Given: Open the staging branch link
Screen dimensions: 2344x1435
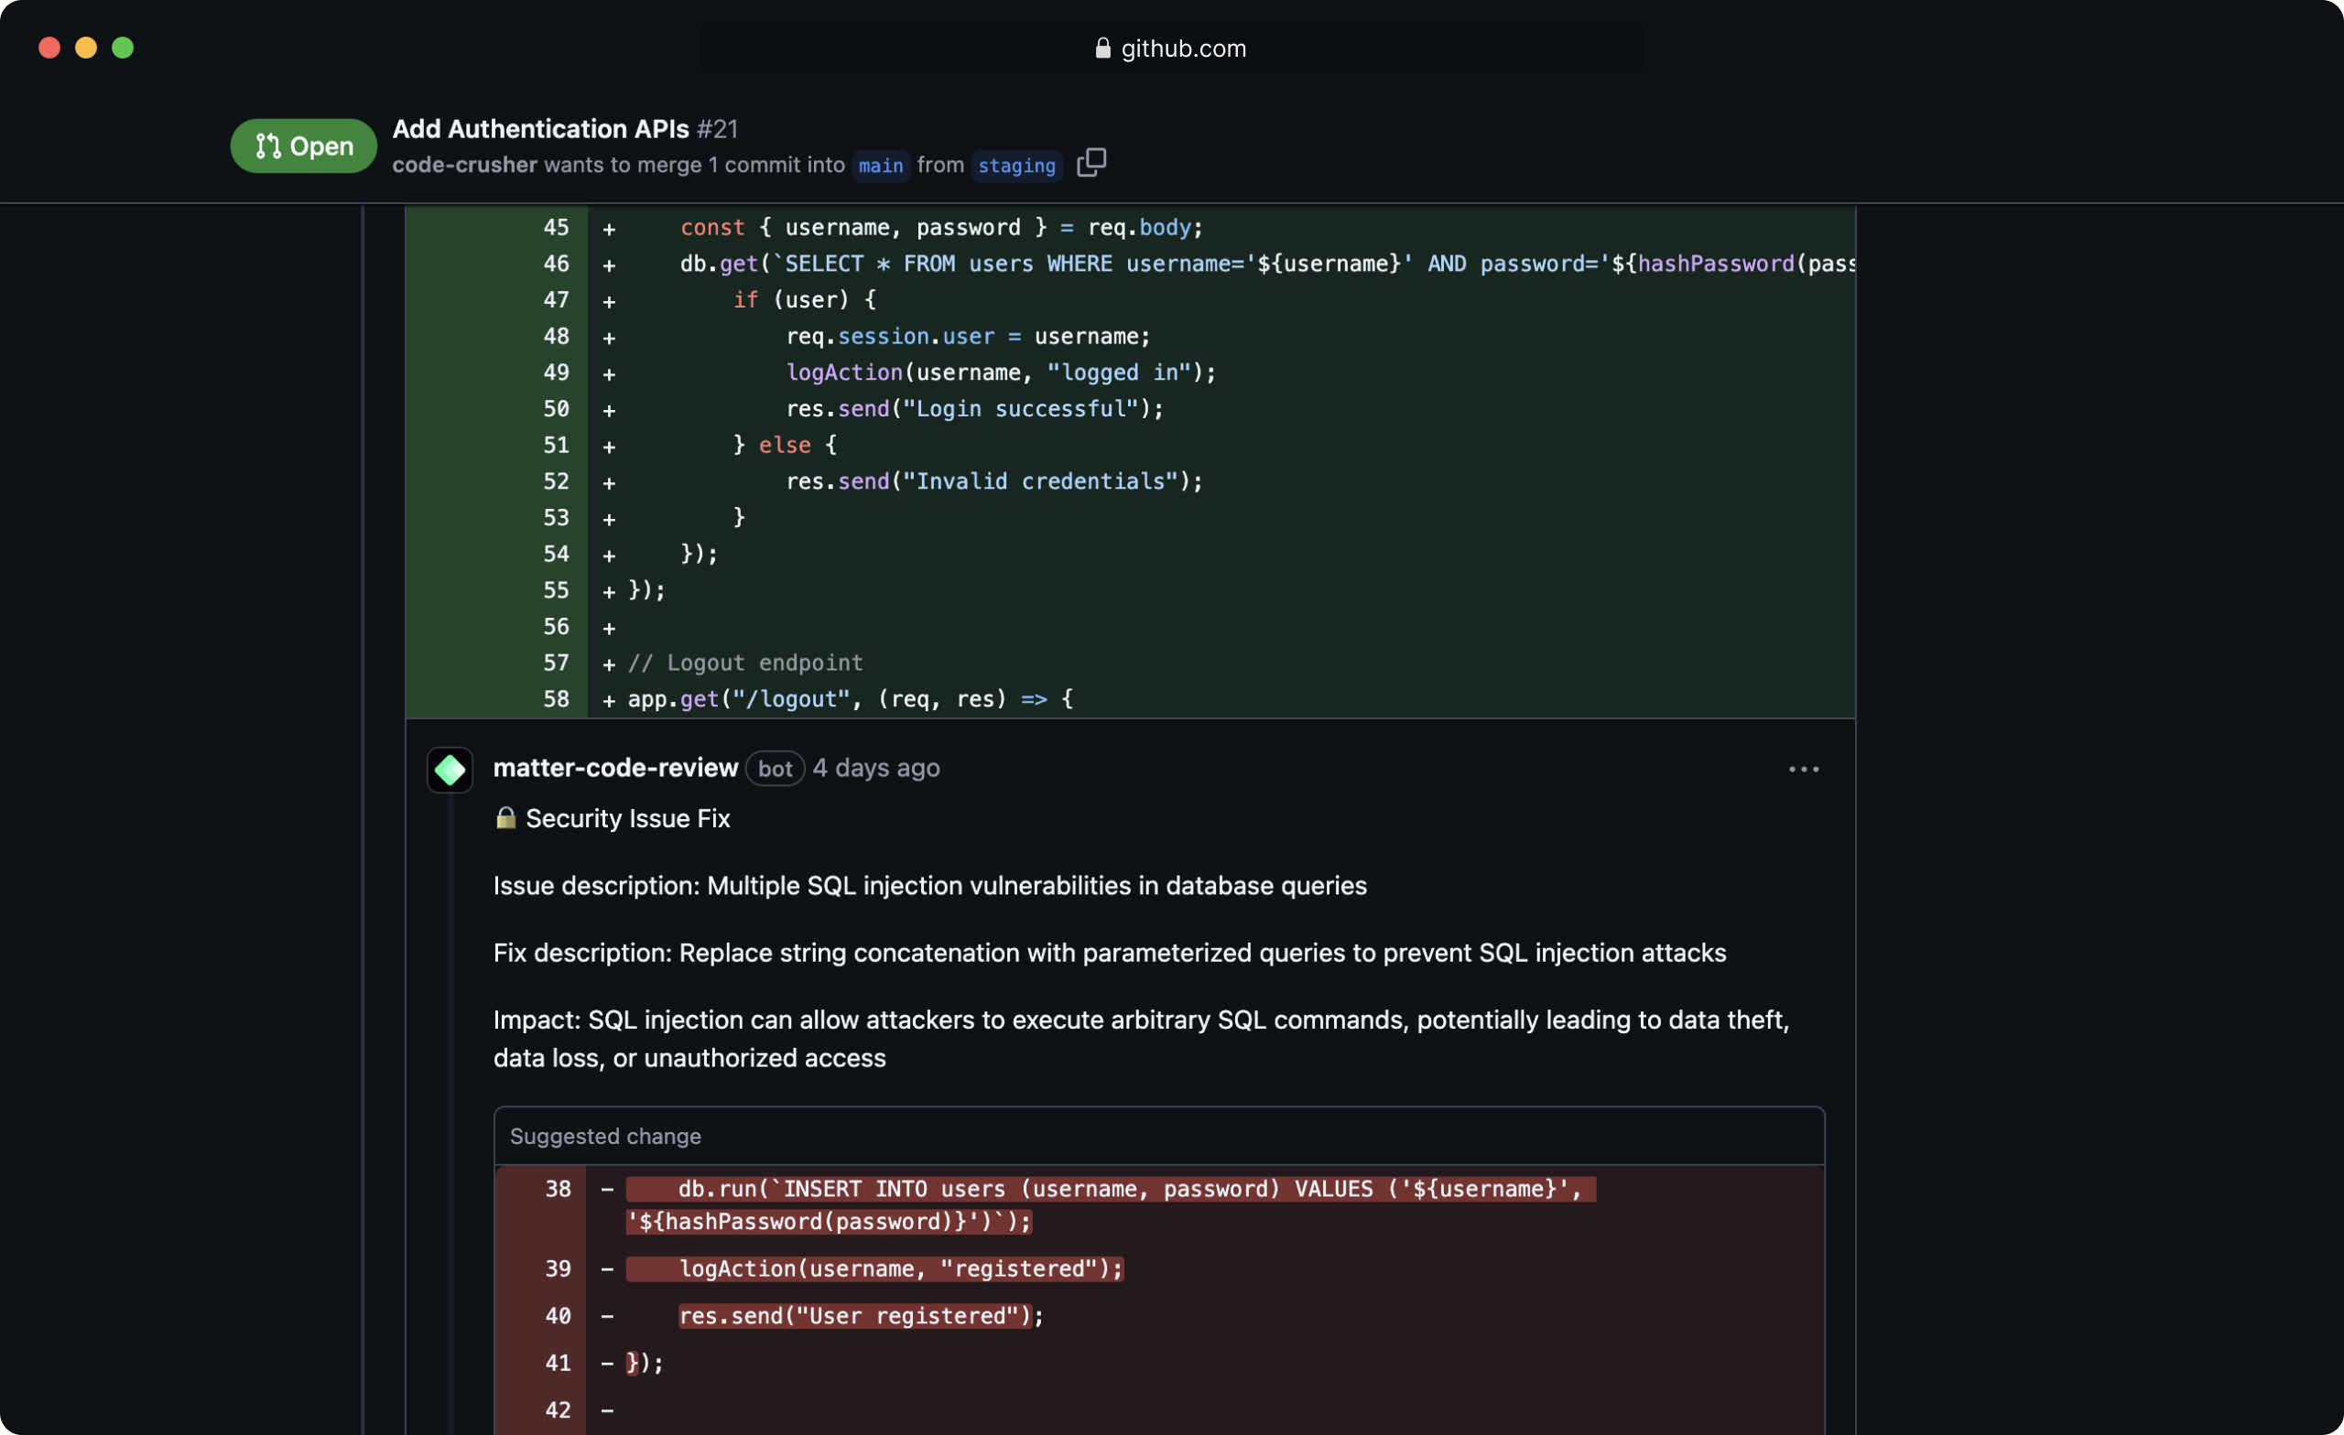Looking at the screenshot, I should 1017,166.
